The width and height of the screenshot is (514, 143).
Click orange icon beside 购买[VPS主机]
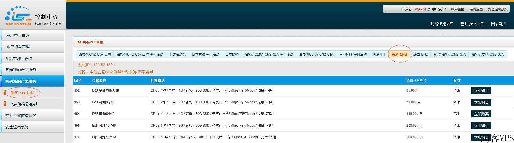(4, 93)
